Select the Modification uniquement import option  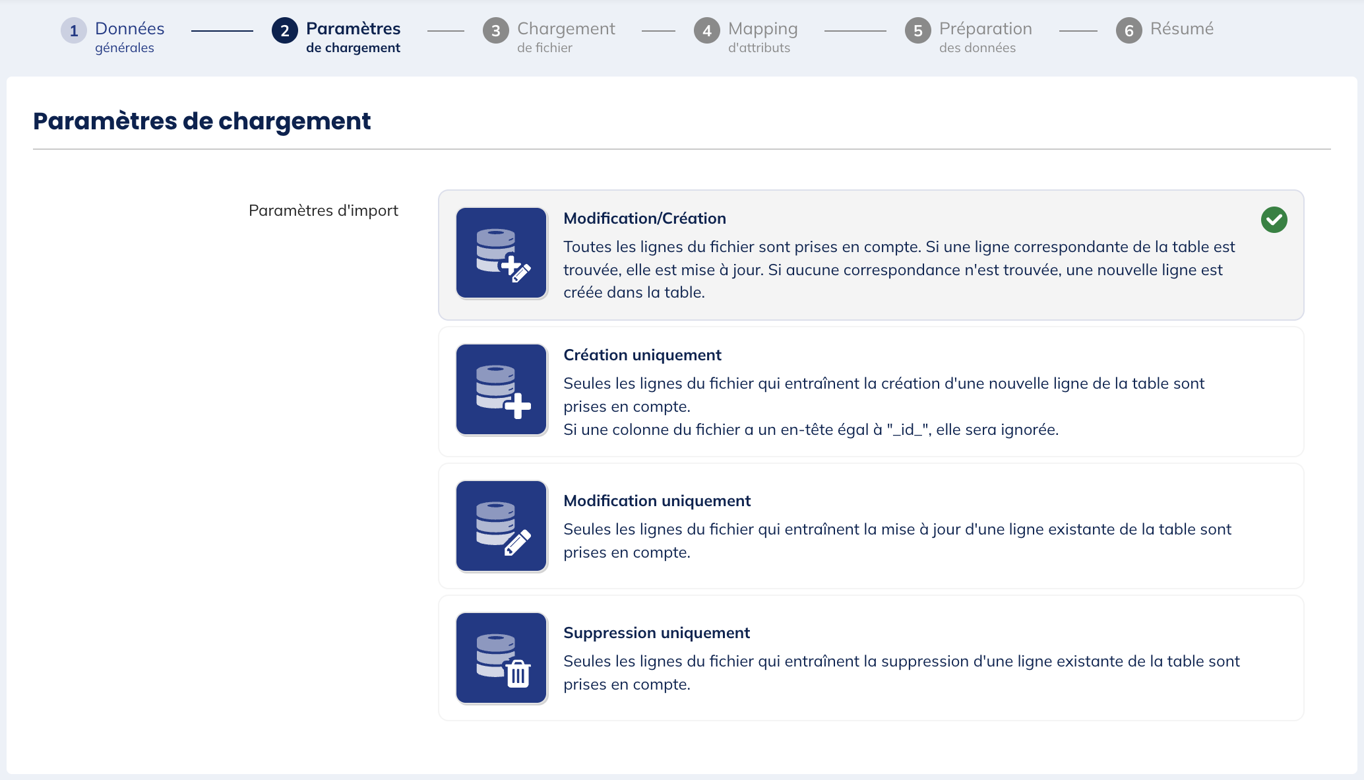coord(871,526)
